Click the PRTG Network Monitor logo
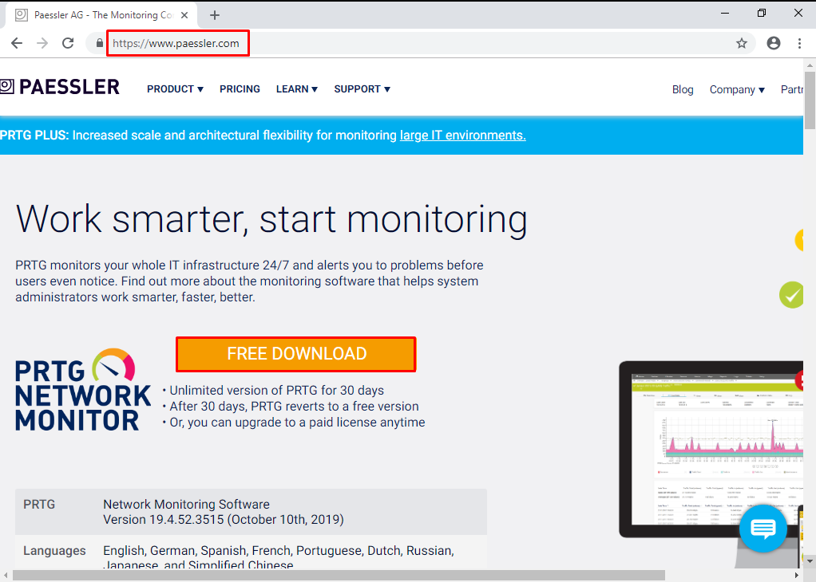This screenshot has height=582, width=816. (x=83, y=390)
